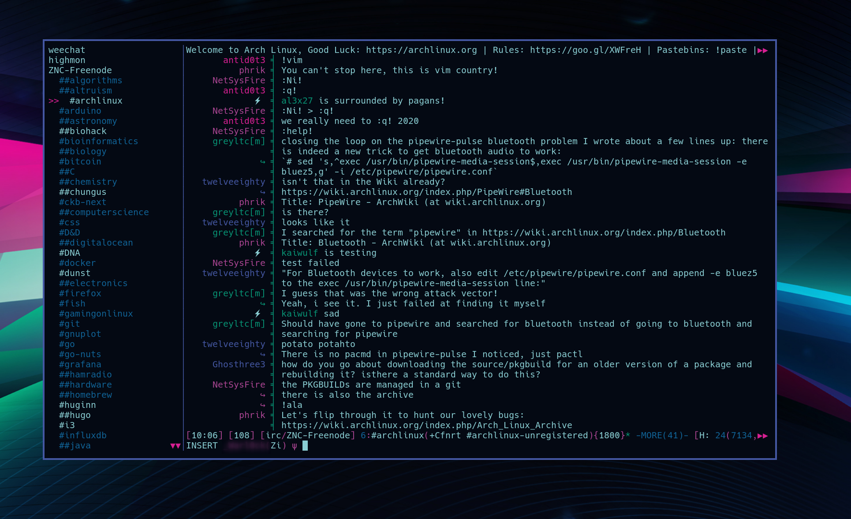Click the status bar overflow arrows icon
The image size is (851, 519).
(762, 436)
